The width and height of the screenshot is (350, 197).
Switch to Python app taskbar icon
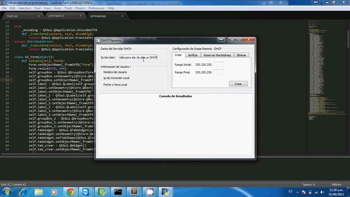(166, 192)
